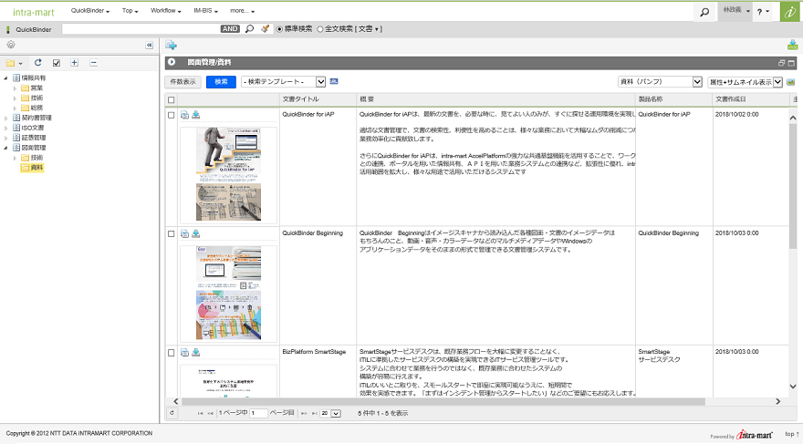Viewport: 803px width, 444px height.
Task: Expand the ISO文書 tree node
Action: 5,128
